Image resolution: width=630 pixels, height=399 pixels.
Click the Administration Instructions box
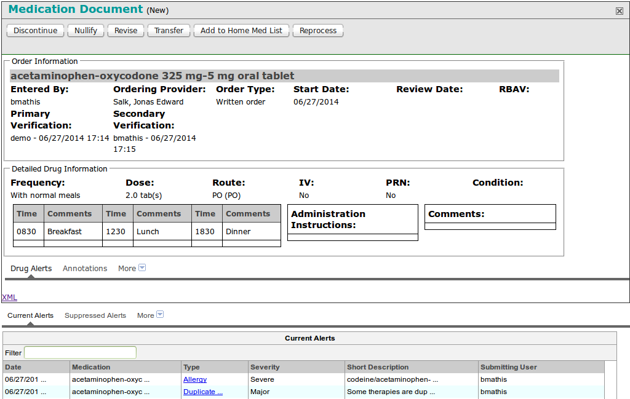click(x=353, y=223)
